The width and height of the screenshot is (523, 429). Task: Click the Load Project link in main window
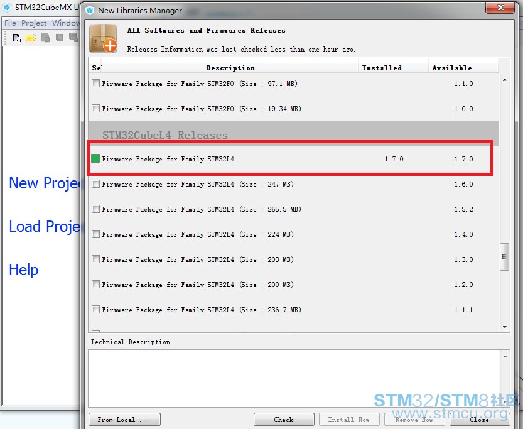[45, 227]
